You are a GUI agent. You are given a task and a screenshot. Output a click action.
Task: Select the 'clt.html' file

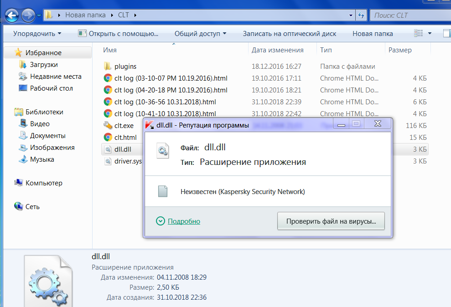125,137
